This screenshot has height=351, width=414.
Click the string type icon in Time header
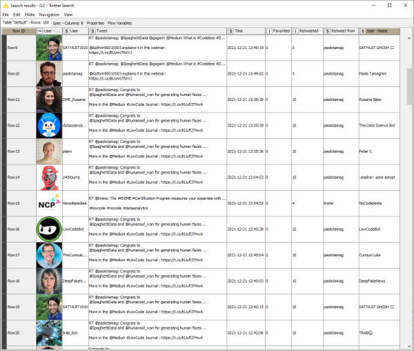[x=230, y=31]
